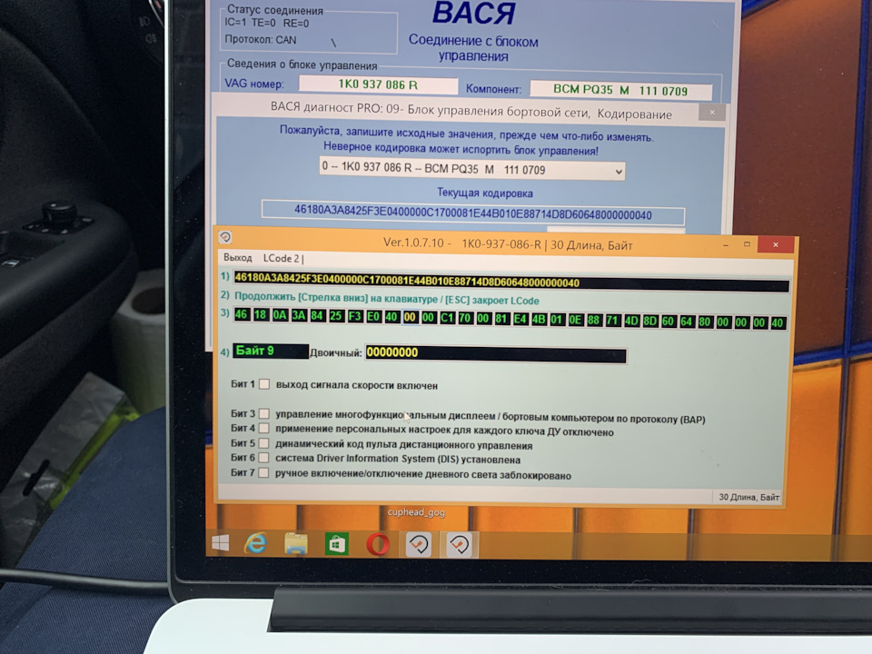This screenshot has height=654, width=872.
Task: Select byte cell 70
Action: click(465, 318)
